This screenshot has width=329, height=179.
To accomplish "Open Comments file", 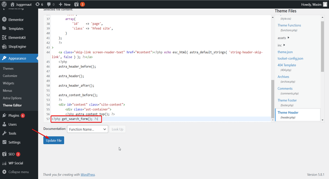I will [x=285, y=88].
